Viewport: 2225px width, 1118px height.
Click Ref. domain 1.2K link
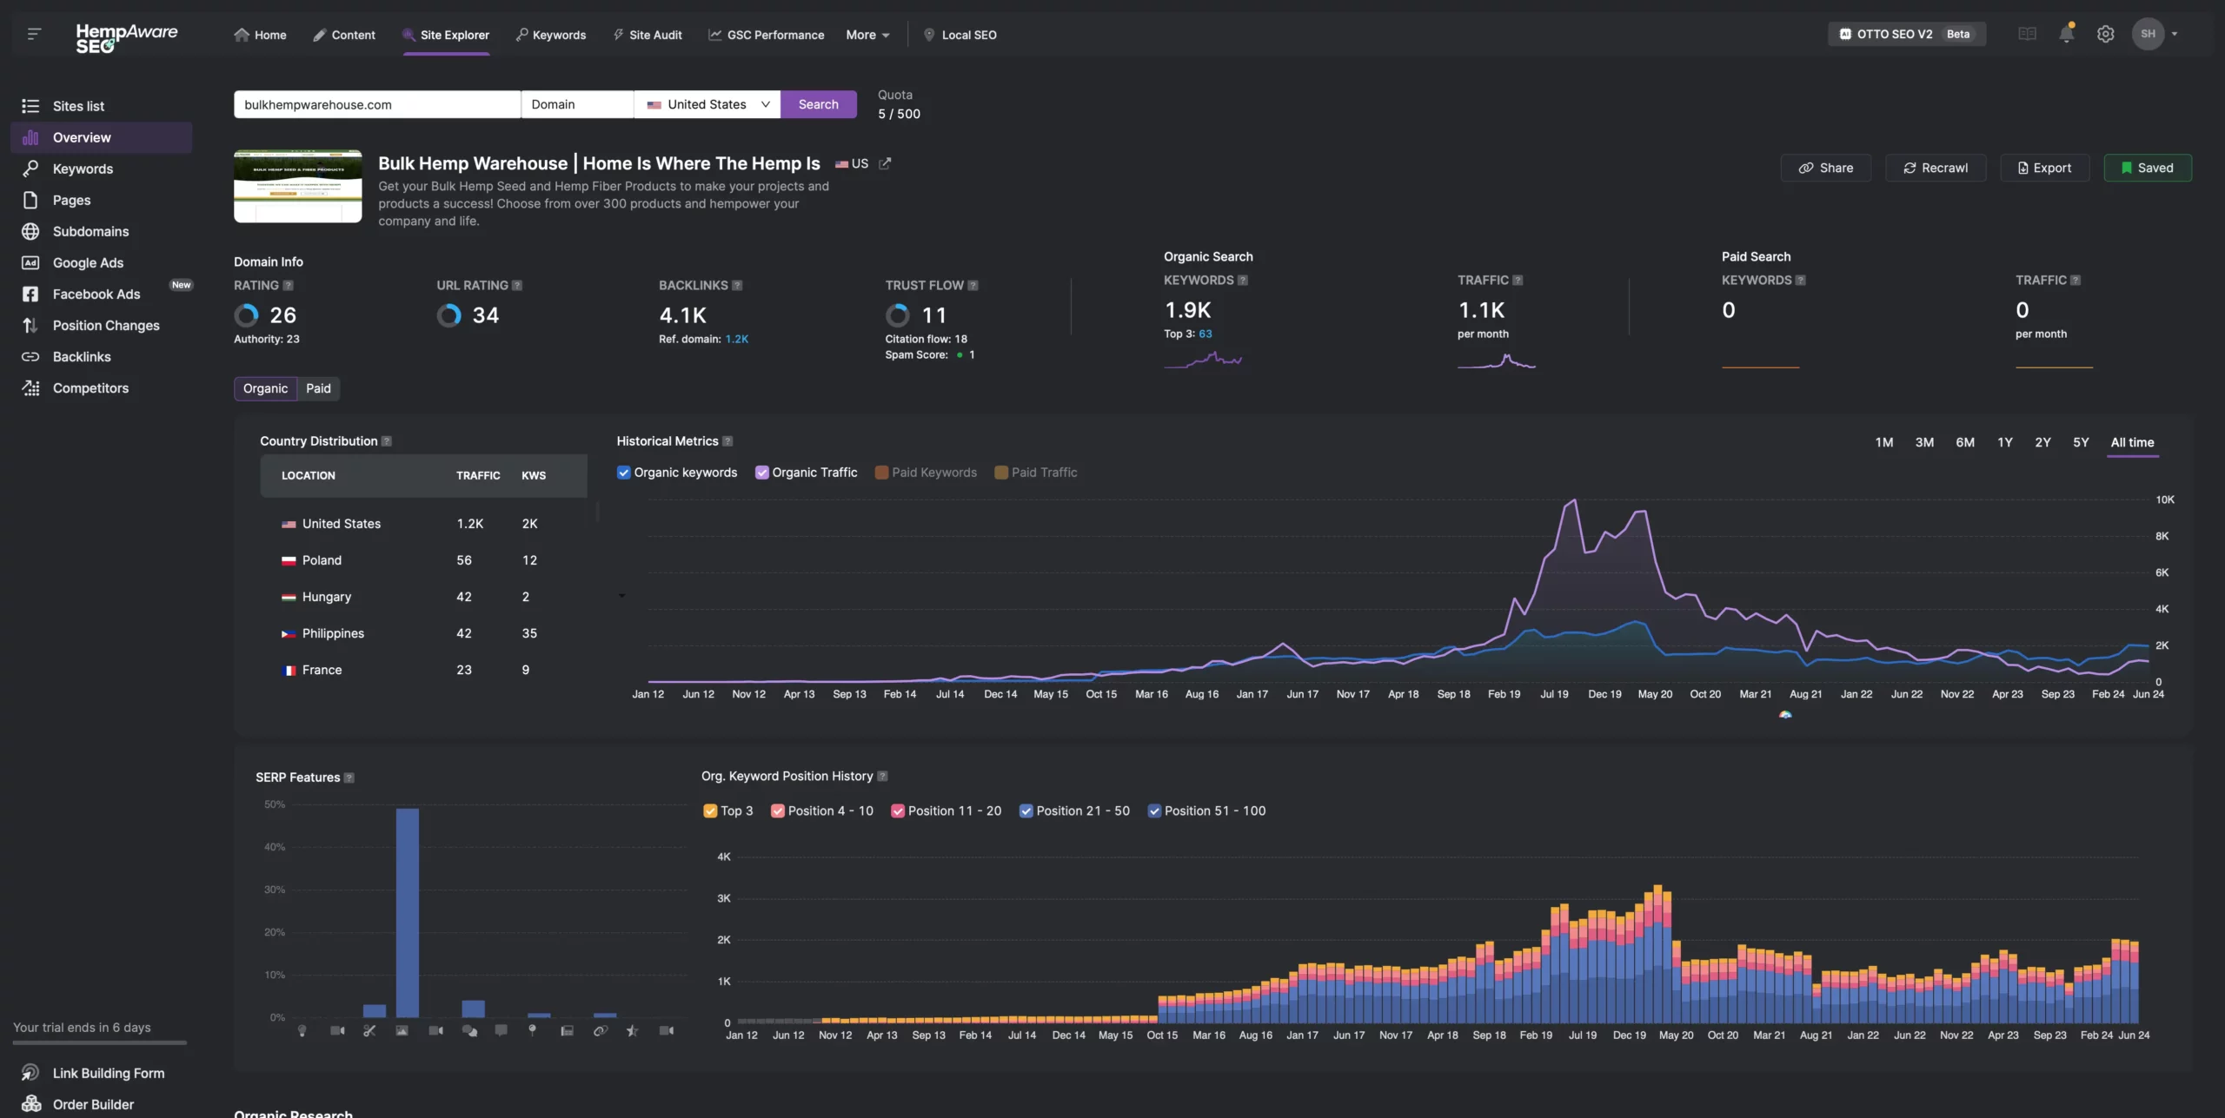pyautogui.click(x=737, y=339)
